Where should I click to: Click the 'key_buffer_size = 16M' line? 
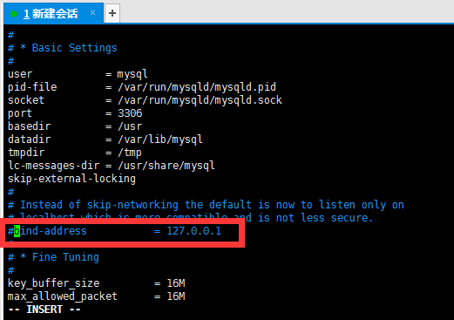click(96, 283)
